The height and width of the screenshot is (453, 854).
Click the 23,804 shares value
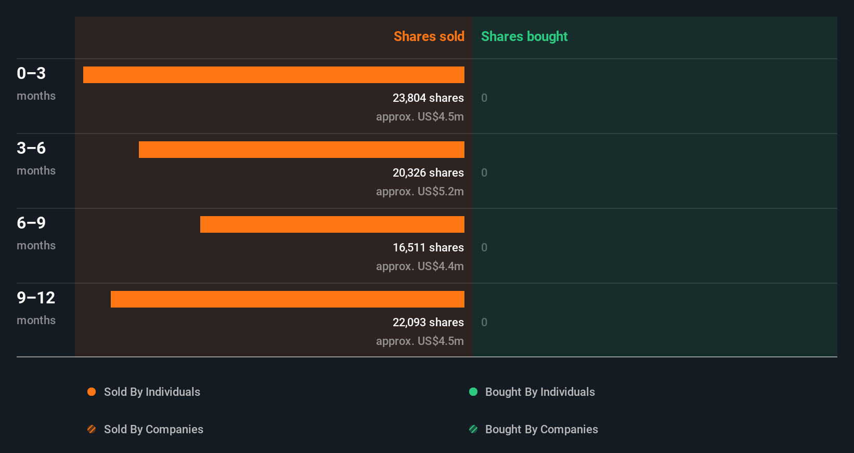[428, 98]
